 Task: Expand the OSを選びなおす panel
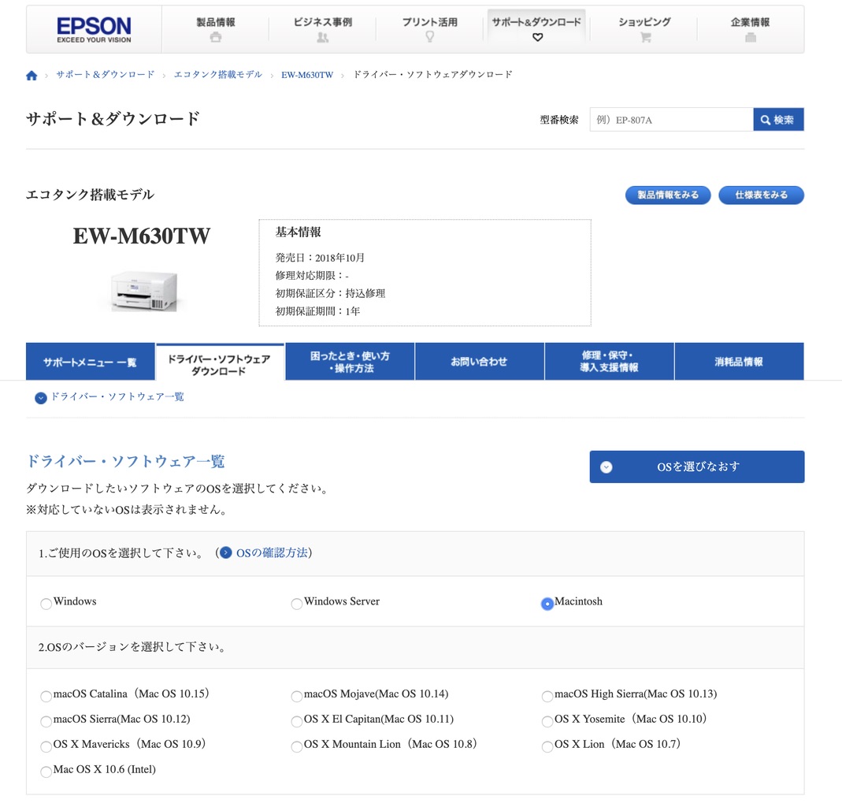[697, 467]
